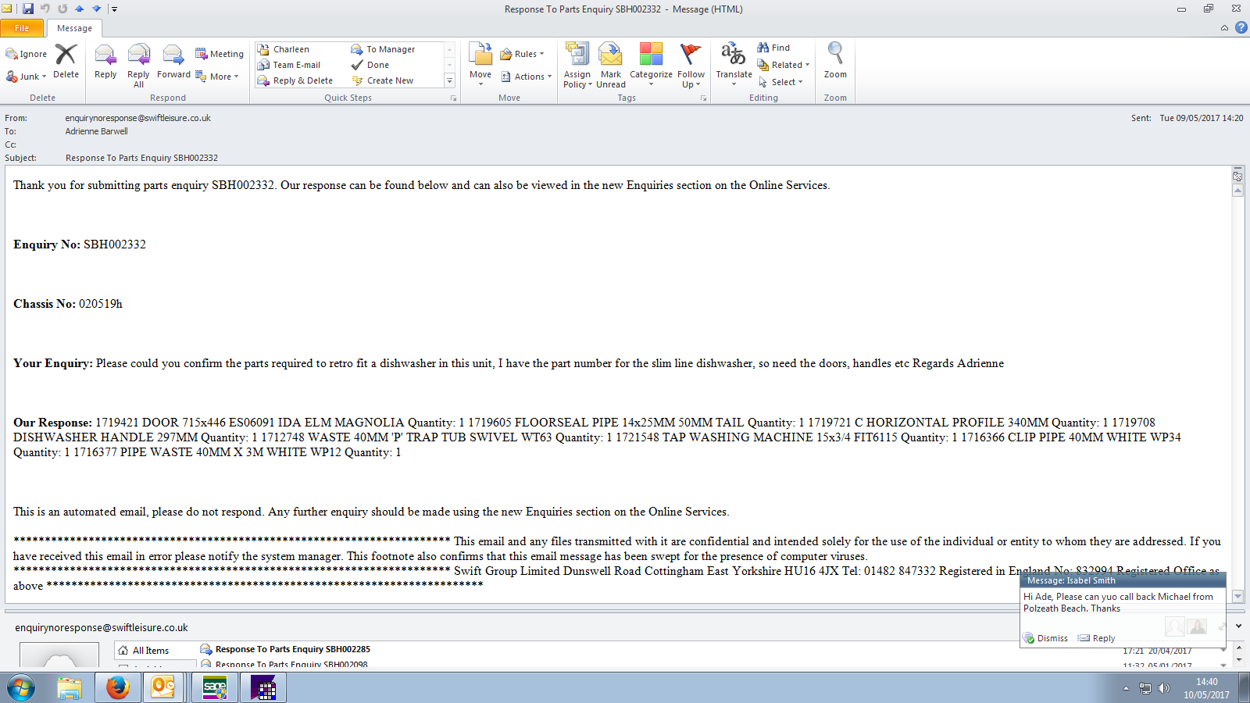Click the undo arrow in the Quick Access Toolbar
The height and width of the screenshot is (703, 1250).
pos(45,9)
